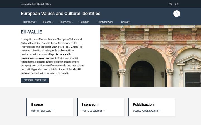Click the Pubblicazioni card heading

[x=144, y=104]
